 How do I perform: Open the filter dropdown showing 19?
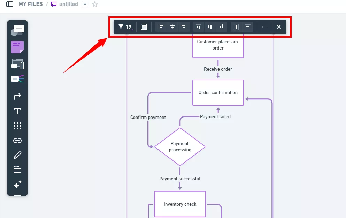coord(125,27)
